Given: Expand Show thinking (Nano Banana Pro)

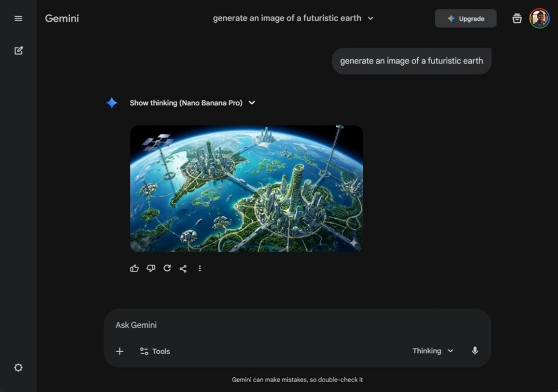Looking at the screenshot, I should pyautogui.click(x=192, y=103).
